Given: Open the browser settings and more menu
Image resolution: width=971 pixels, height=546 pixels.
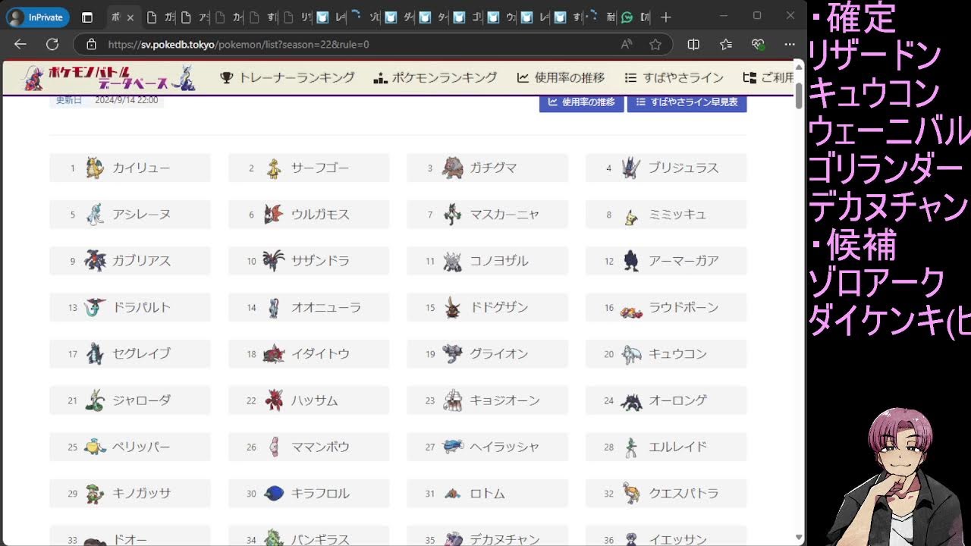Looking at the screenshot, I should pyautogui.click(x=790, y=45).
